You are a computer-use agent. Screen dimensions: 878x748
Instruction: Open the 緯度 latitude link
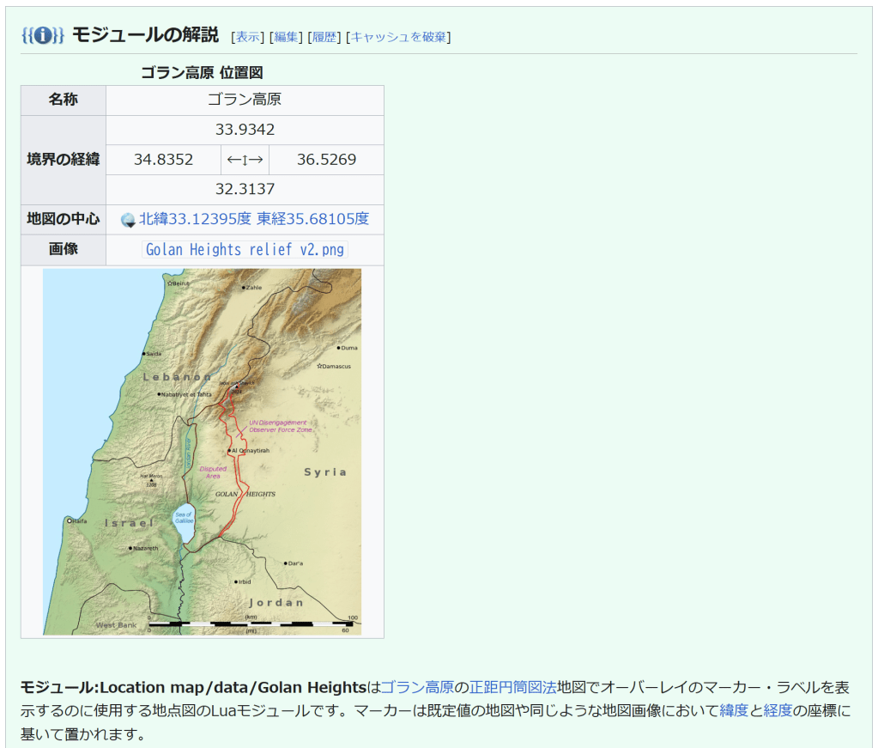(x=734, y=710)
